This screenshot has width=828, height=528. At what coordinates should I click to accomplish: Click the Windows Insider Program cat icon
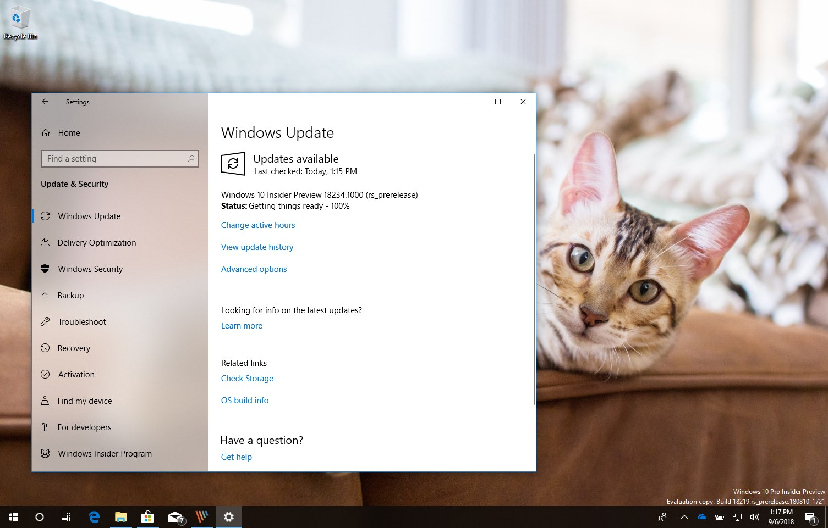(x=45, y=454)
